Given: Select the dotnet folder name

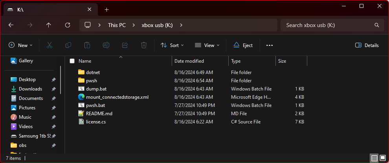Looking at the screenshot, I should click(x=93, y=72).
